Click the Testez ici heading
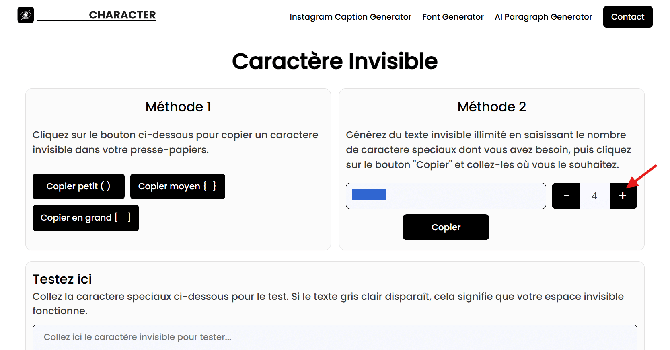670x350 pixels. click(62, 279)
